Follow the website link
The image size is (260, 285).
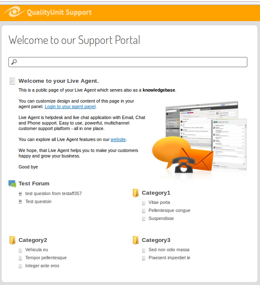[118, 139]
